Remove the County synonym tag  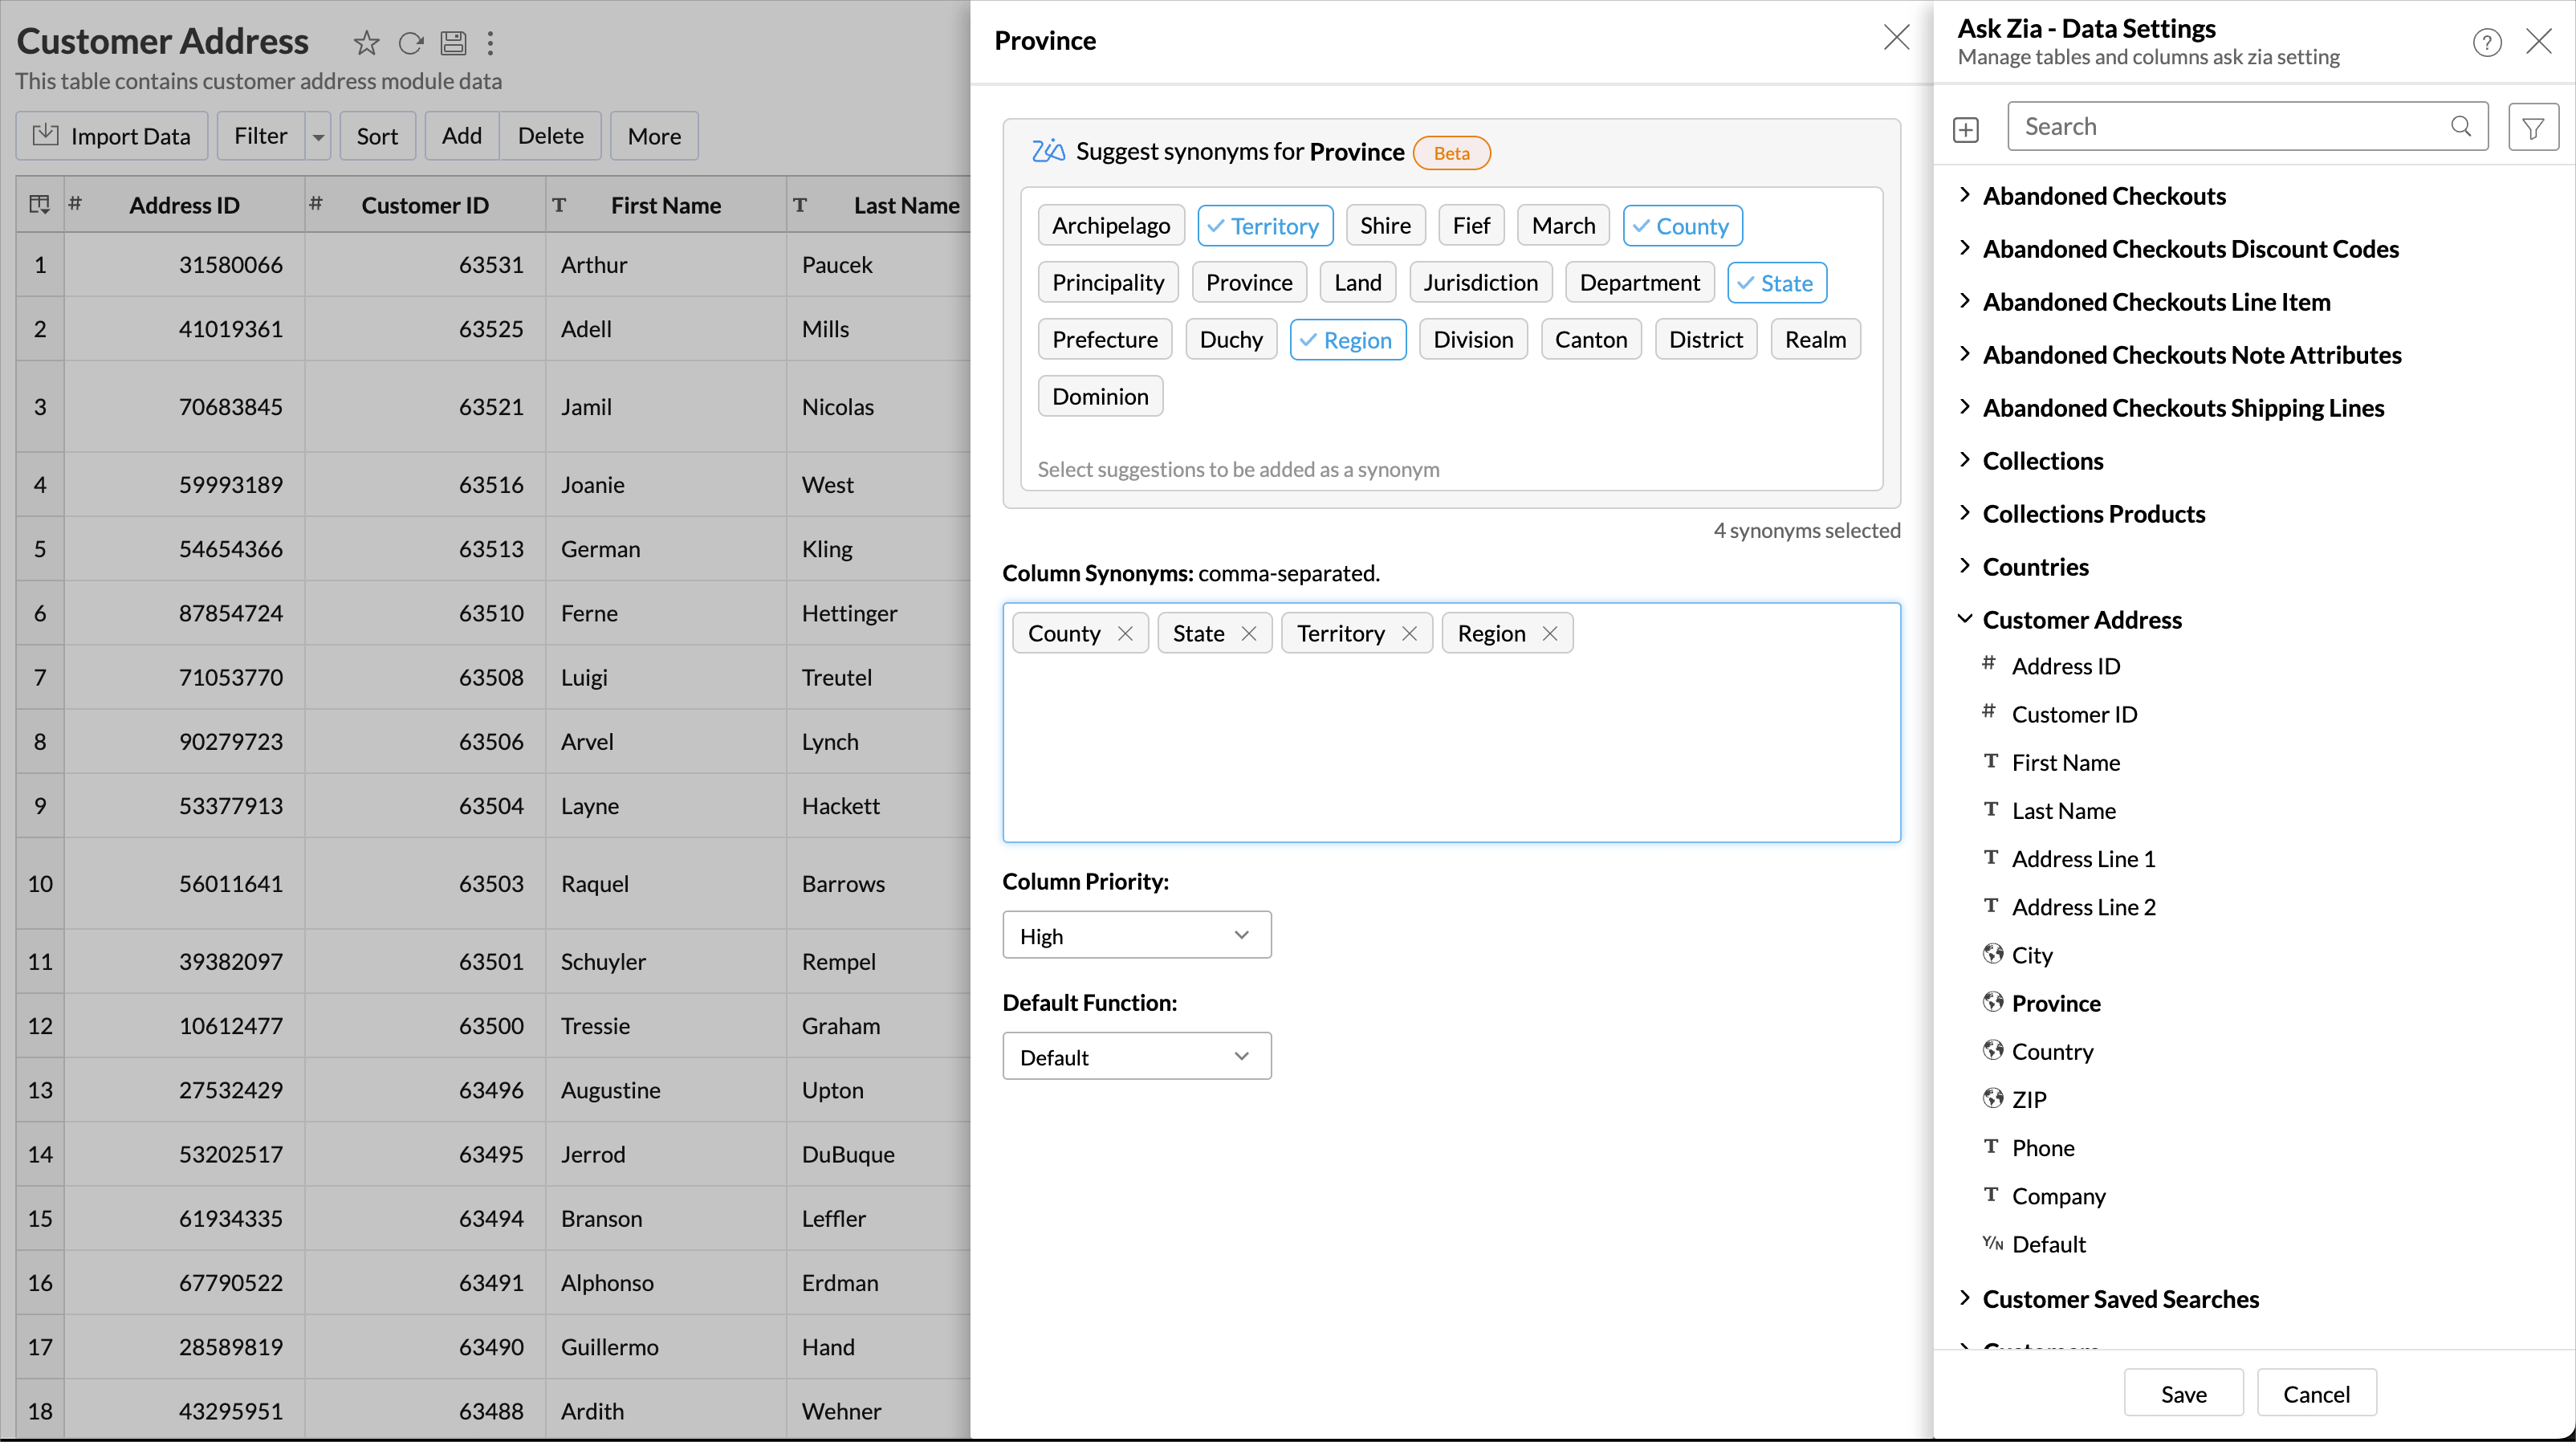1125,633
